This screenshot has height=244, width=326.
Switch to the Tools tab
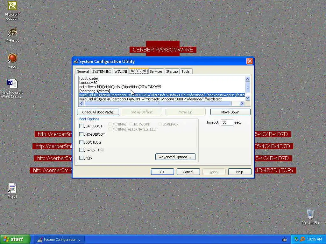[x=186, y=71]
